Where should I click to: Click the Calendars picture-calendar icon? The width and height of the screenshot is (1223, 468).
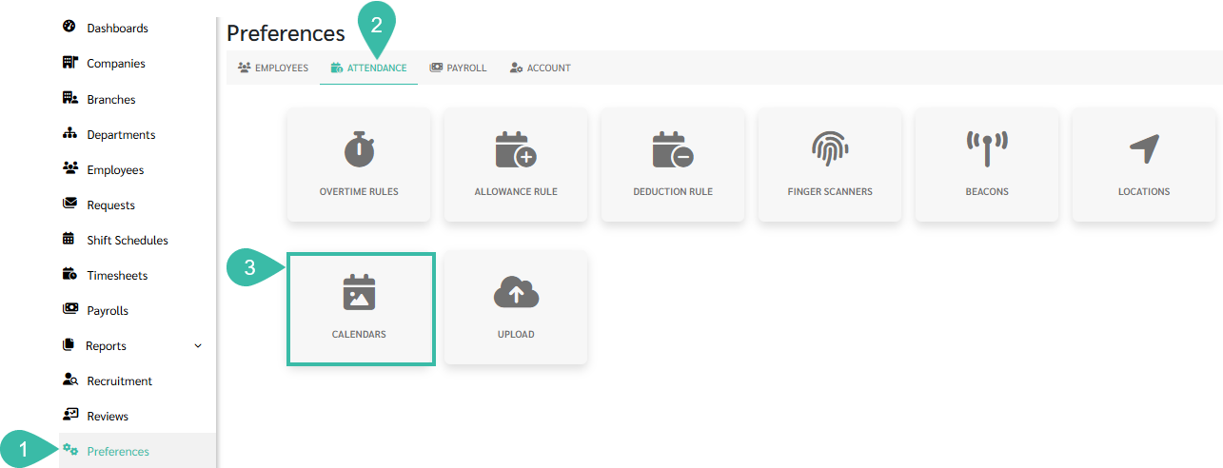pos(359,292)
